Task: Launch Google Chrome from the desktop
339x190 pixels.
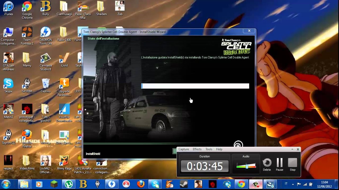Action: [x=27, y=10]
